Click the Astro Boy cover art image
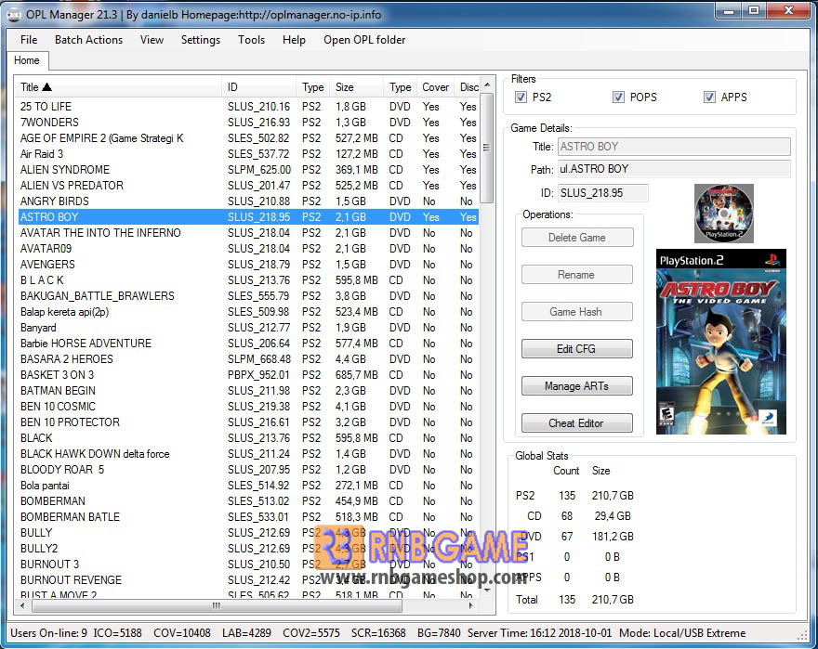 721,342
